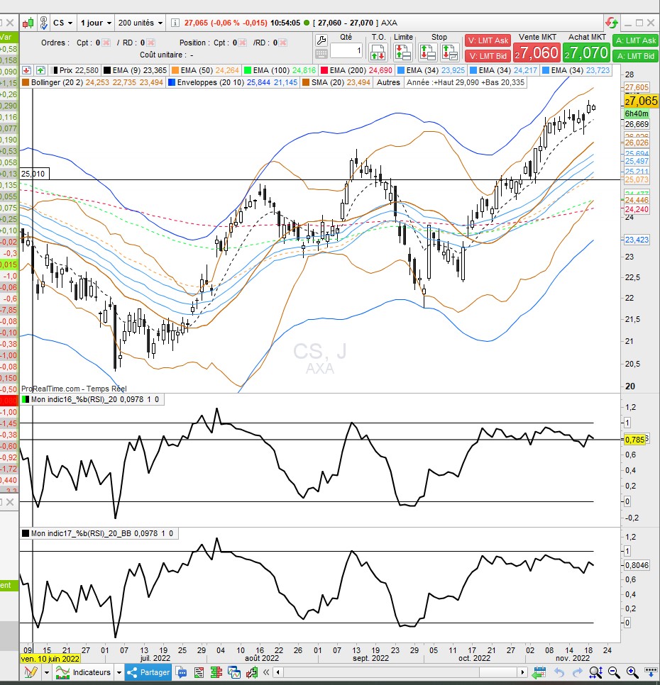Screen dimensions: 660x685
Task: Click the 25,010 horizontal line label
Action: click(x=33, y=174)
